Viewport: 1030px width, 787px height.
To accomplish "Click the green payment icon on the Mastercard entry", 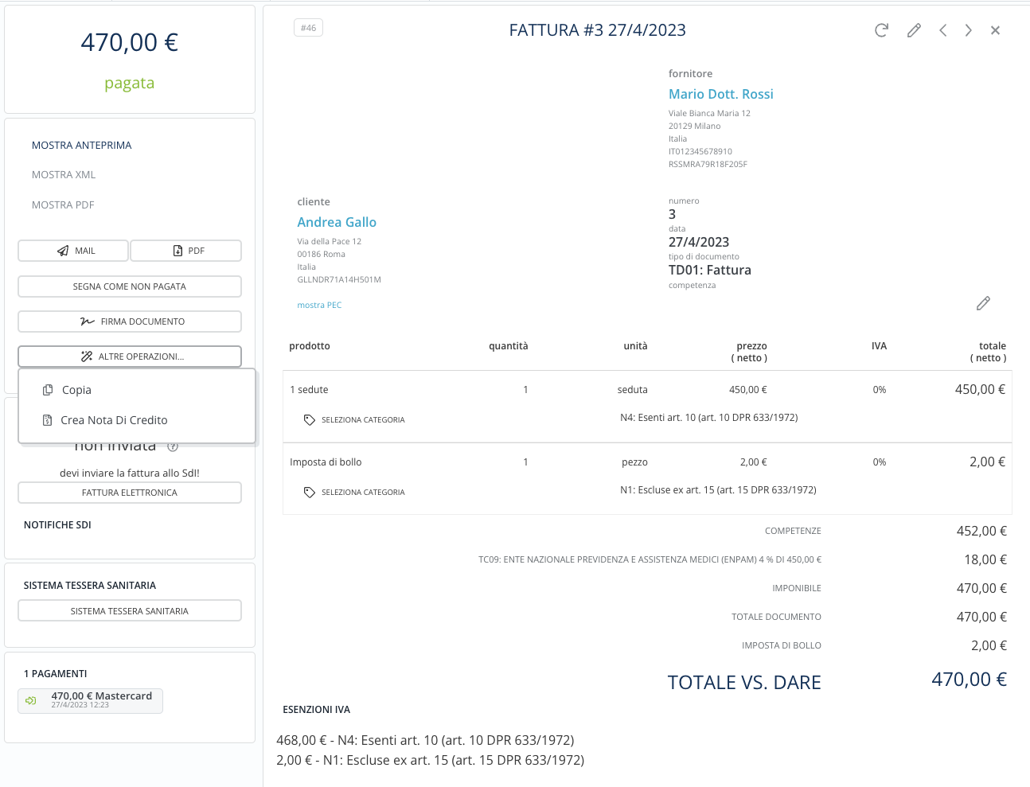I will click(30, 700).
